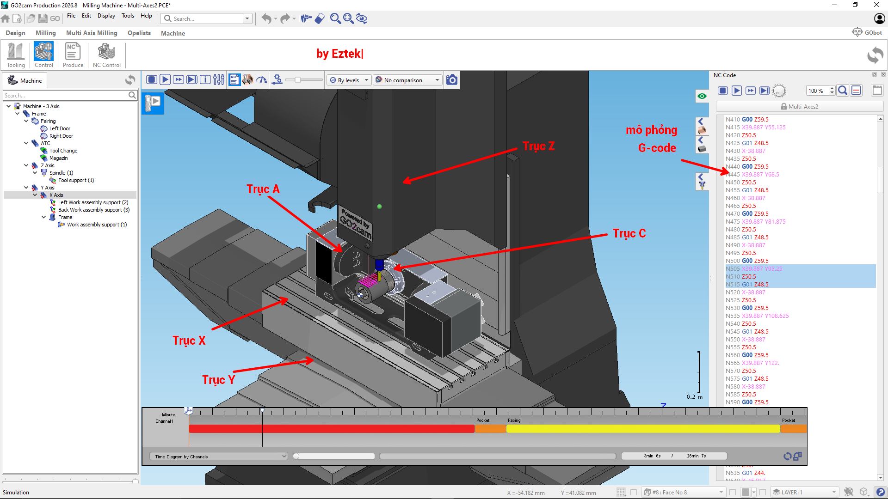
Task: Redo the last action
Action: click(x=285, y=18)
